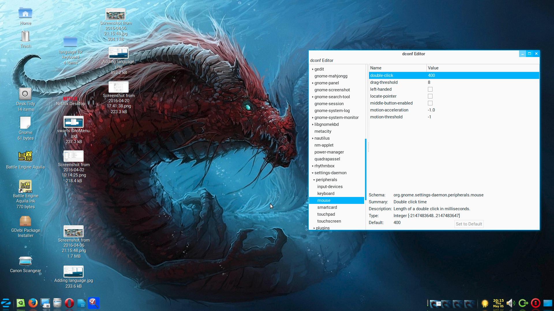This screenshot has width=554, height=311.
Task: Click the red power button tray icon
Action: 536,303
